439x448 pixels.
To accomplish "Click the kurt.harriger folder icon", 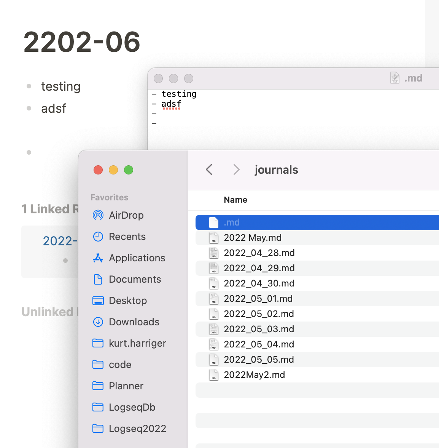I will point(98,343).
